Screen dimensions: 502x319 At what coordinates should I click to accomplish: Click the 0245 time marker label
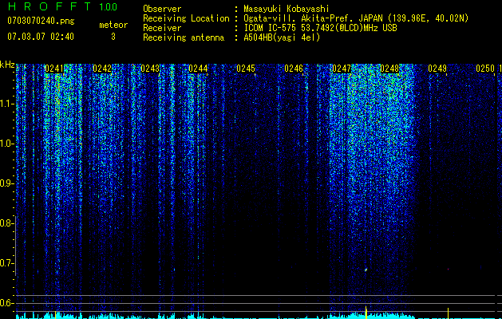click(246, 69)
